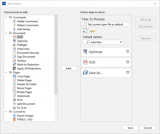The image size is (160, 134).
Task: Click the Save button
Action: click(x=130, y=128)
